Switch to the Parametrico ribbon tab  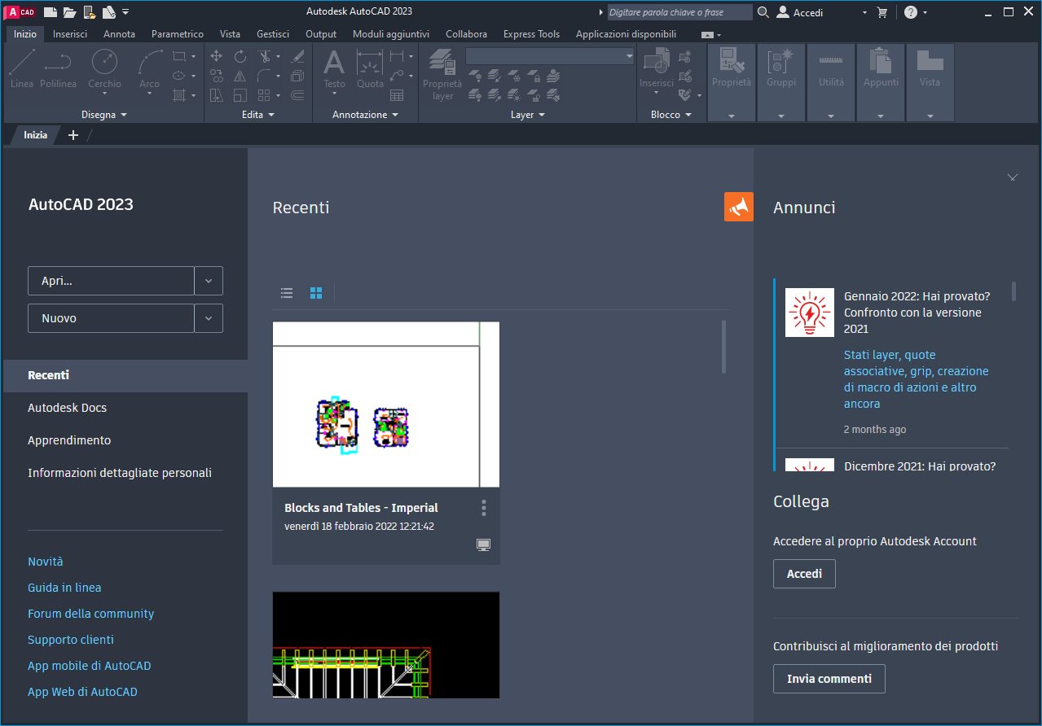click(x=178, y=34)
